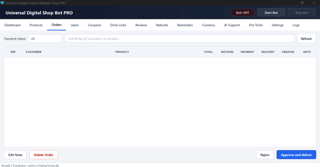Click Approve and deliver button
Viewport: 320px width, 167px height.
click(296, 155)
